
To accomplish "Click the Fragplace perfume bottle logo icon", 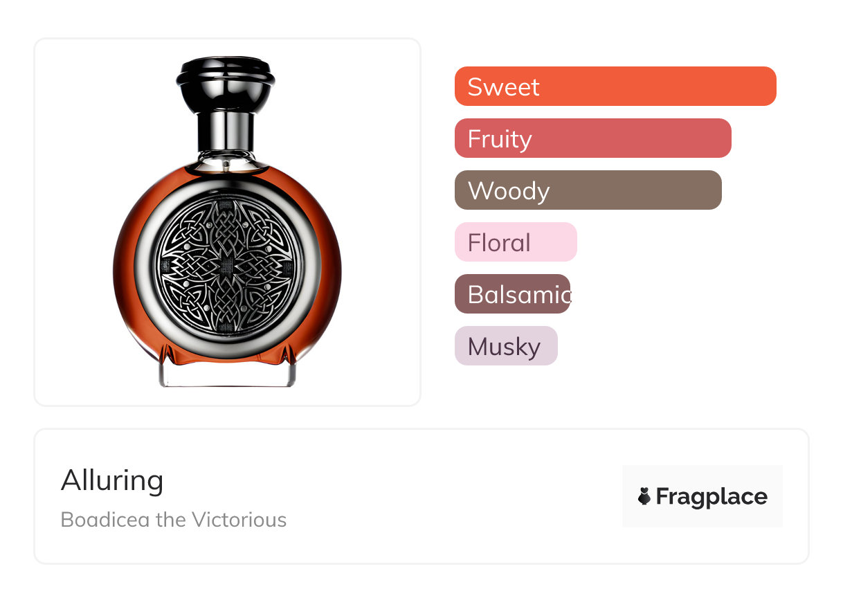I will (644, 496).
